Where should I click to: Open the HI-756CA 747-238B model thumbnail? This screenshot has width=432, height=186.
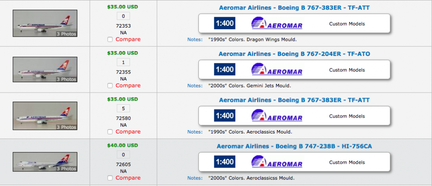click(45, 162)
